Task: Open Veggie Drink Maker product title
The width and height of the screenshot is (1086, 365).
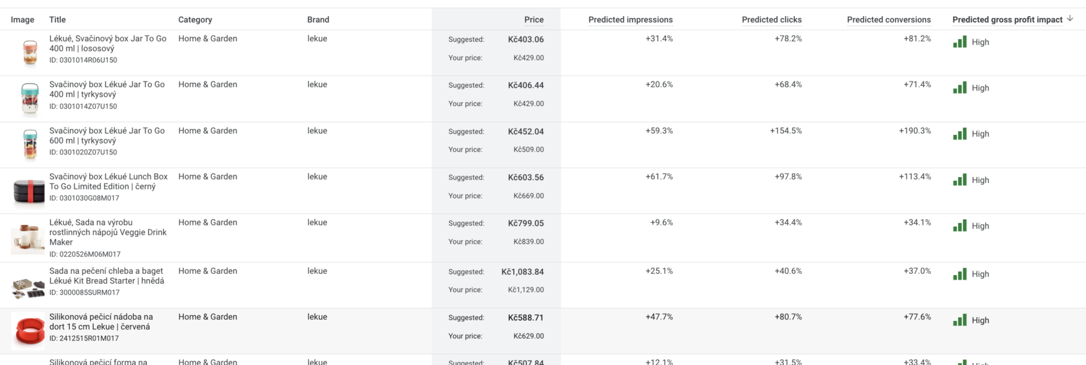Action: pyautogui.click(x=108, y=232)
